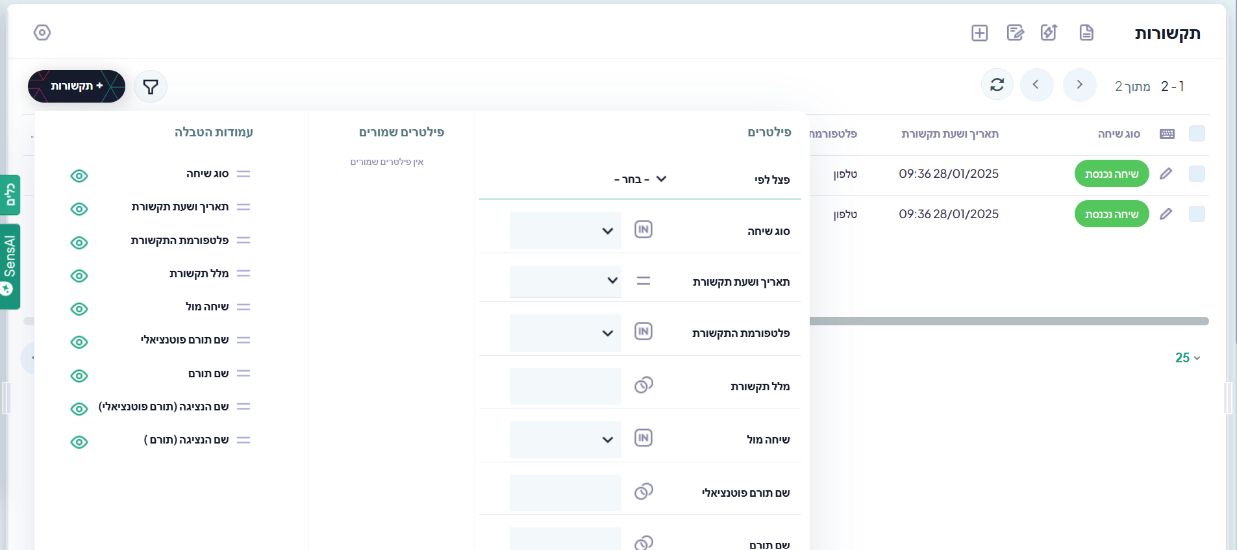Click the pencil edit icon on the first row

tap(1166, 173)
